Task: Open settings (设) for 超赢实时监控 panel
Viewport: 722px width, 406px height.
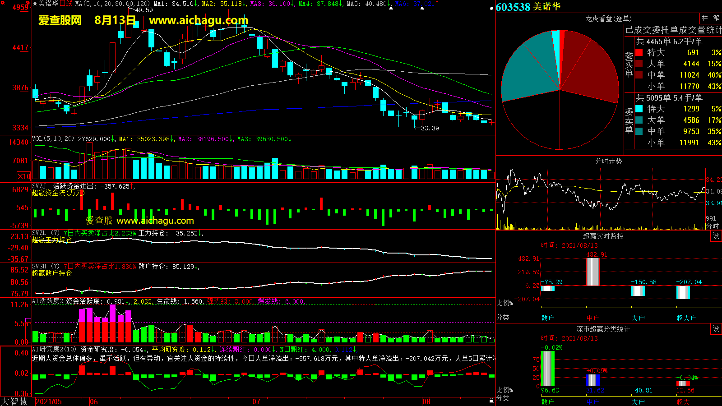Action: pos(716,236)
